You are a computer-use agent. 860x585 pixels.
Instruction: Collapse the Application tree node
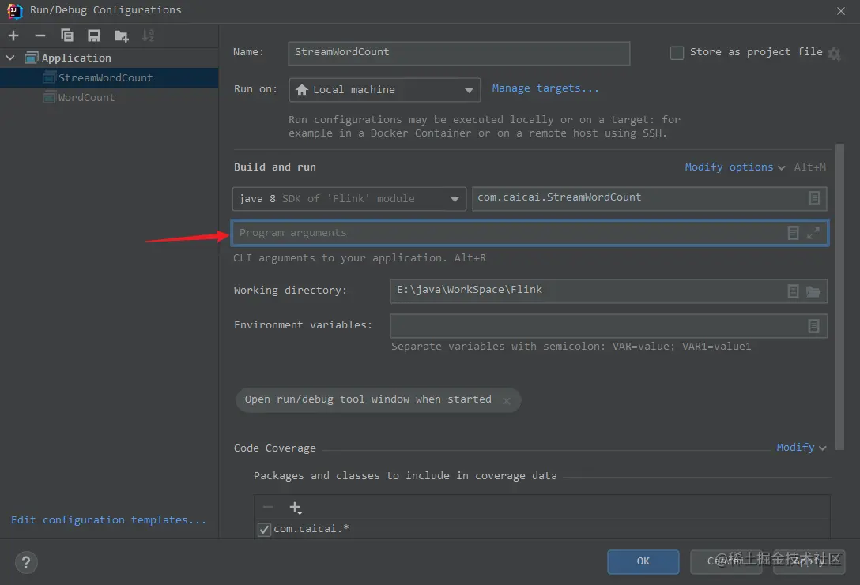10,58
